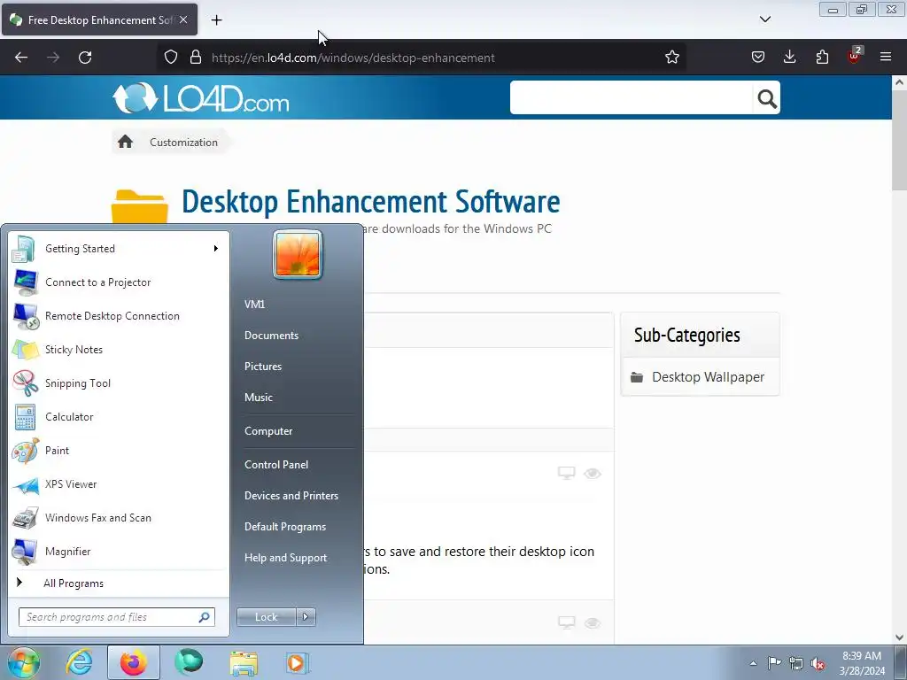907x680 pixels.
Task: Open Windows Fax and Scan
Action: pos(119,517)
